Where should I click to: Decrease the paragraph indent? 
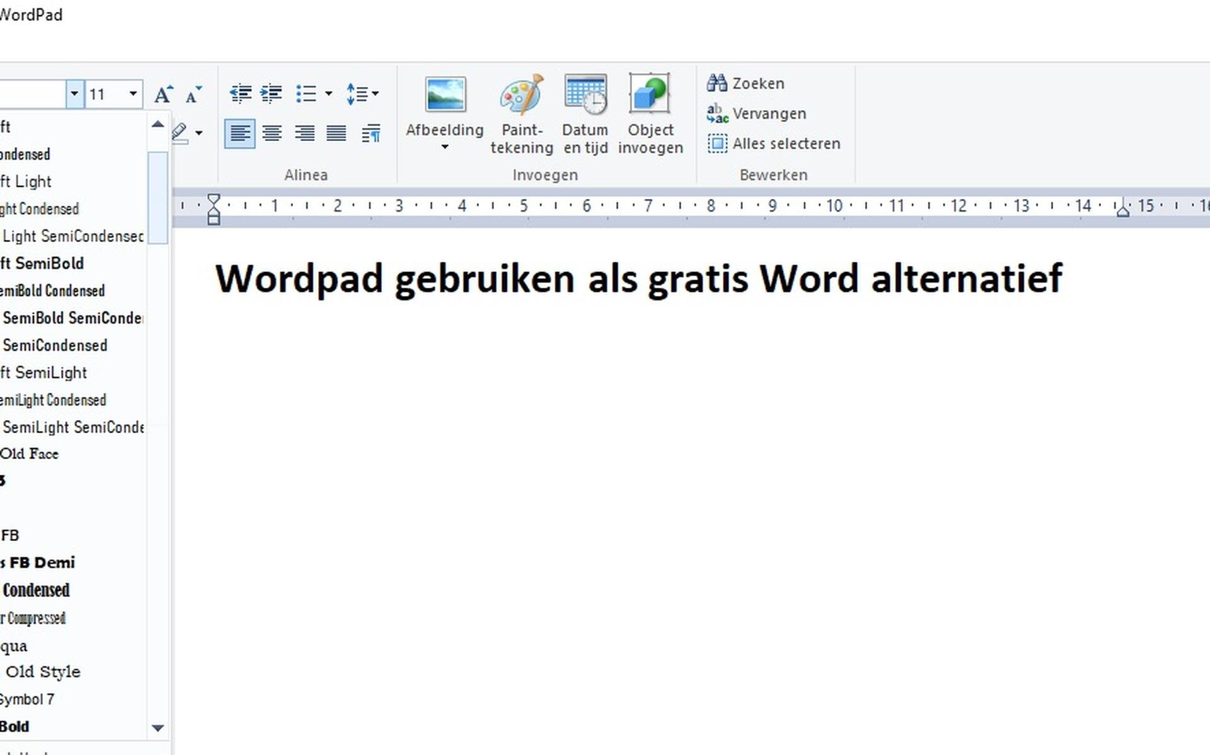tap(240, 94)
